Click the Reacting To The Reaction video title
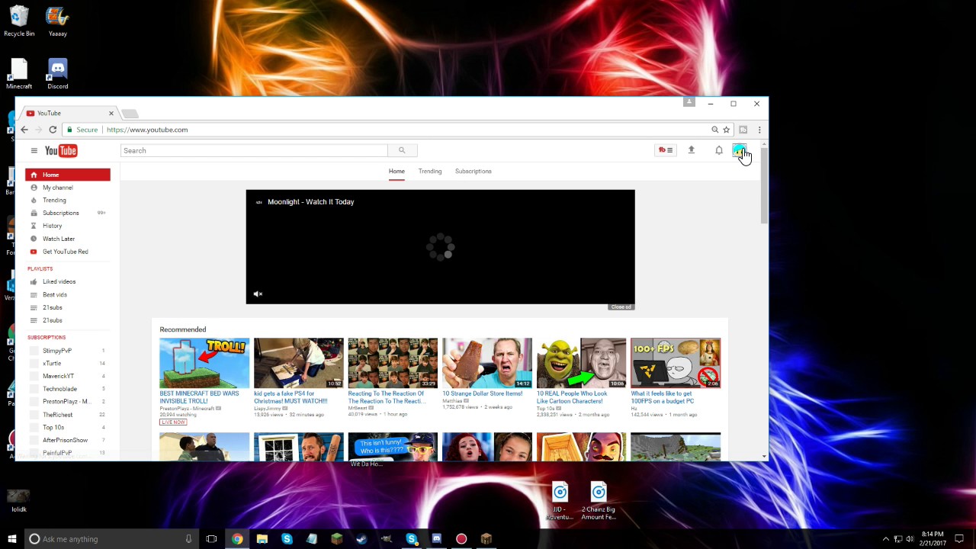The height and width of the screenshot is (549, 976). coord(387,397)
